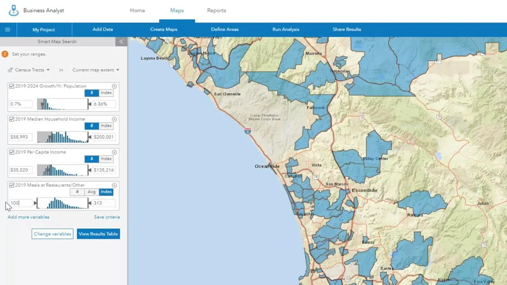The height and width of the screenshot is (285, 507).
Task: Uncheck 2019 Median Household Income checkbox
Action: coord(12,119)
